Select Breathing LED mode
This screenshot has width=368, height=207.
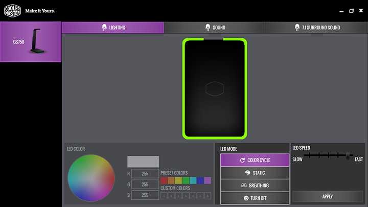(x=255, y=186)
